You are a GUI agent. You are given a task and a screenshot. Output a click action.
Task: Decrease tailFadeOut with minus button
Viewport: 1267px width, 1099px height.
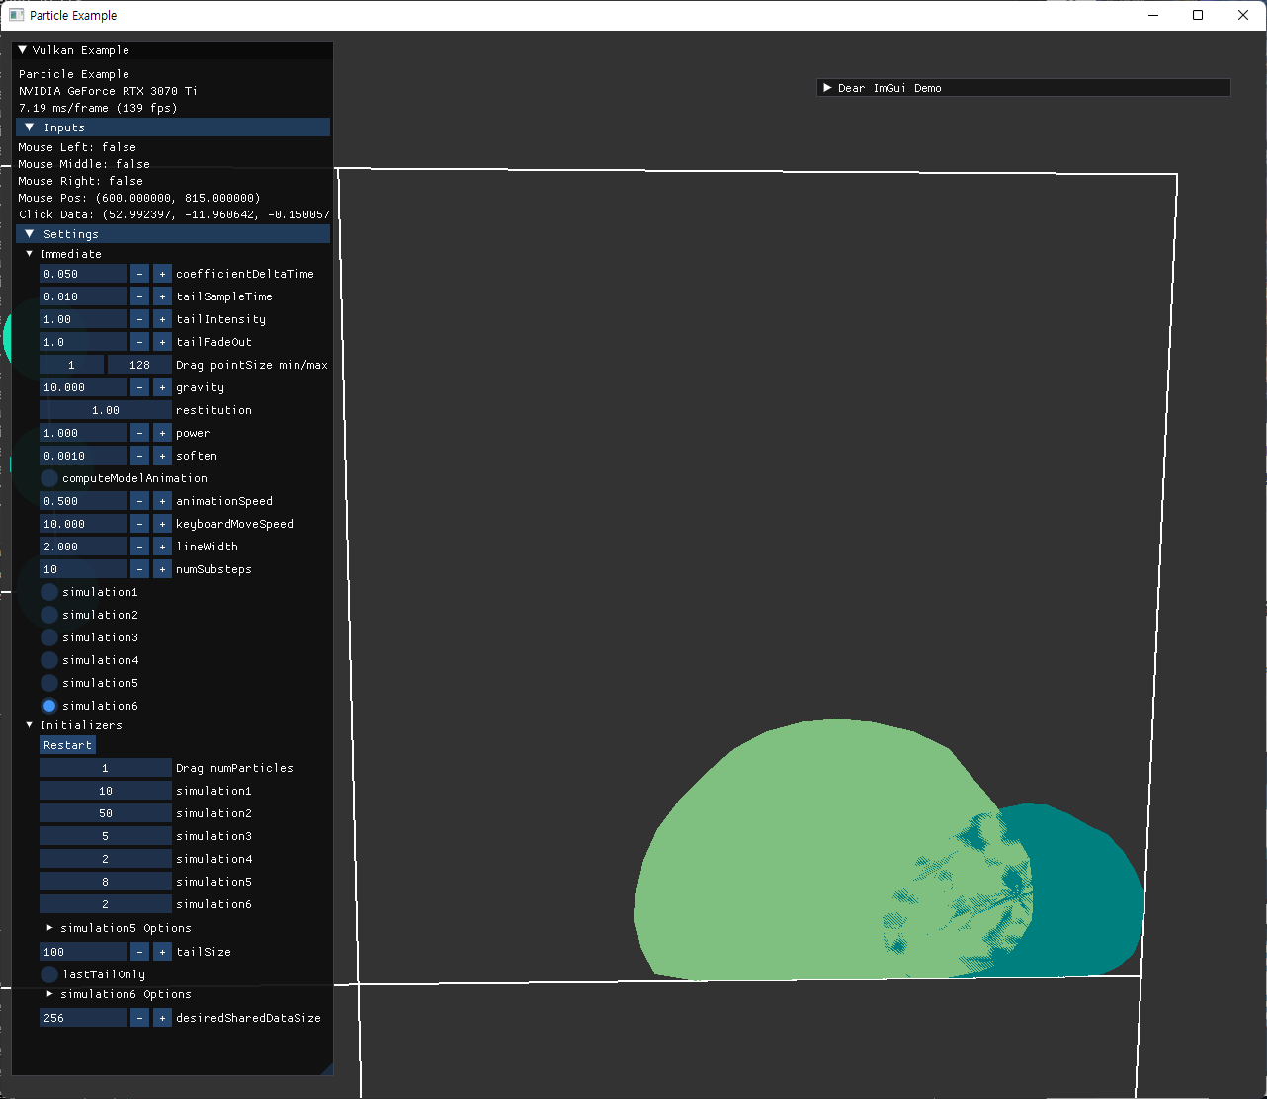point(139,342)
